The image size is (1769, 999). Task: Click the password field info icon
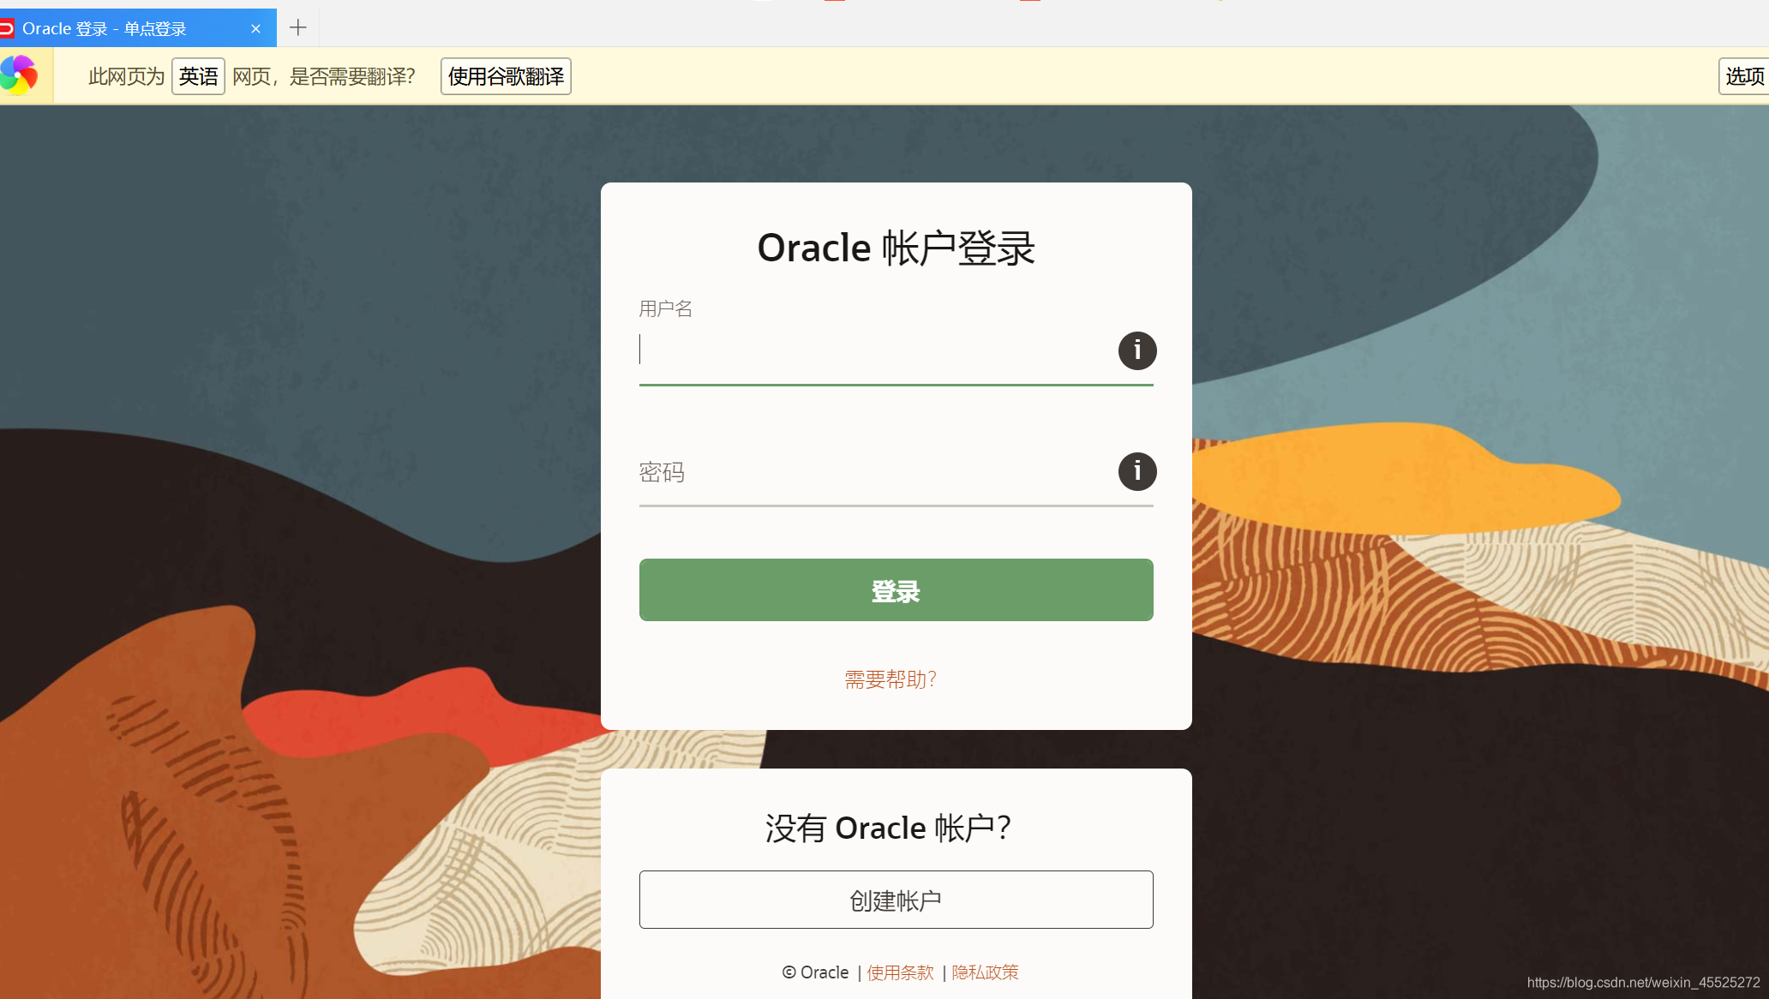[x=1137, y=471]
